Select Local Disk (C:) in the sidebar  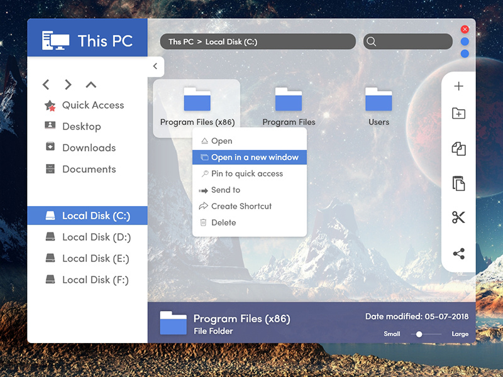[x=87, y=216]
